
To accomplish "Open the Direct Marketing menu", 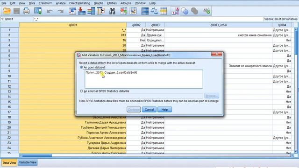I will (x=79, y=3).
